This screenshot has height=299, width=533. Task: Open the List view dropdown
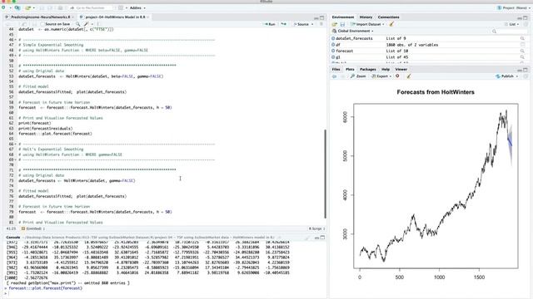[x=512, y=24]
